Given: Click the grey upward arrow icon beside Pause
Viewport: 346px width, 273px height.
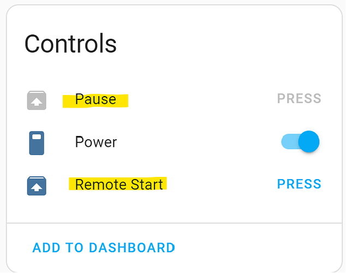Looking at the screenshot, I should (x=37, y=100).
